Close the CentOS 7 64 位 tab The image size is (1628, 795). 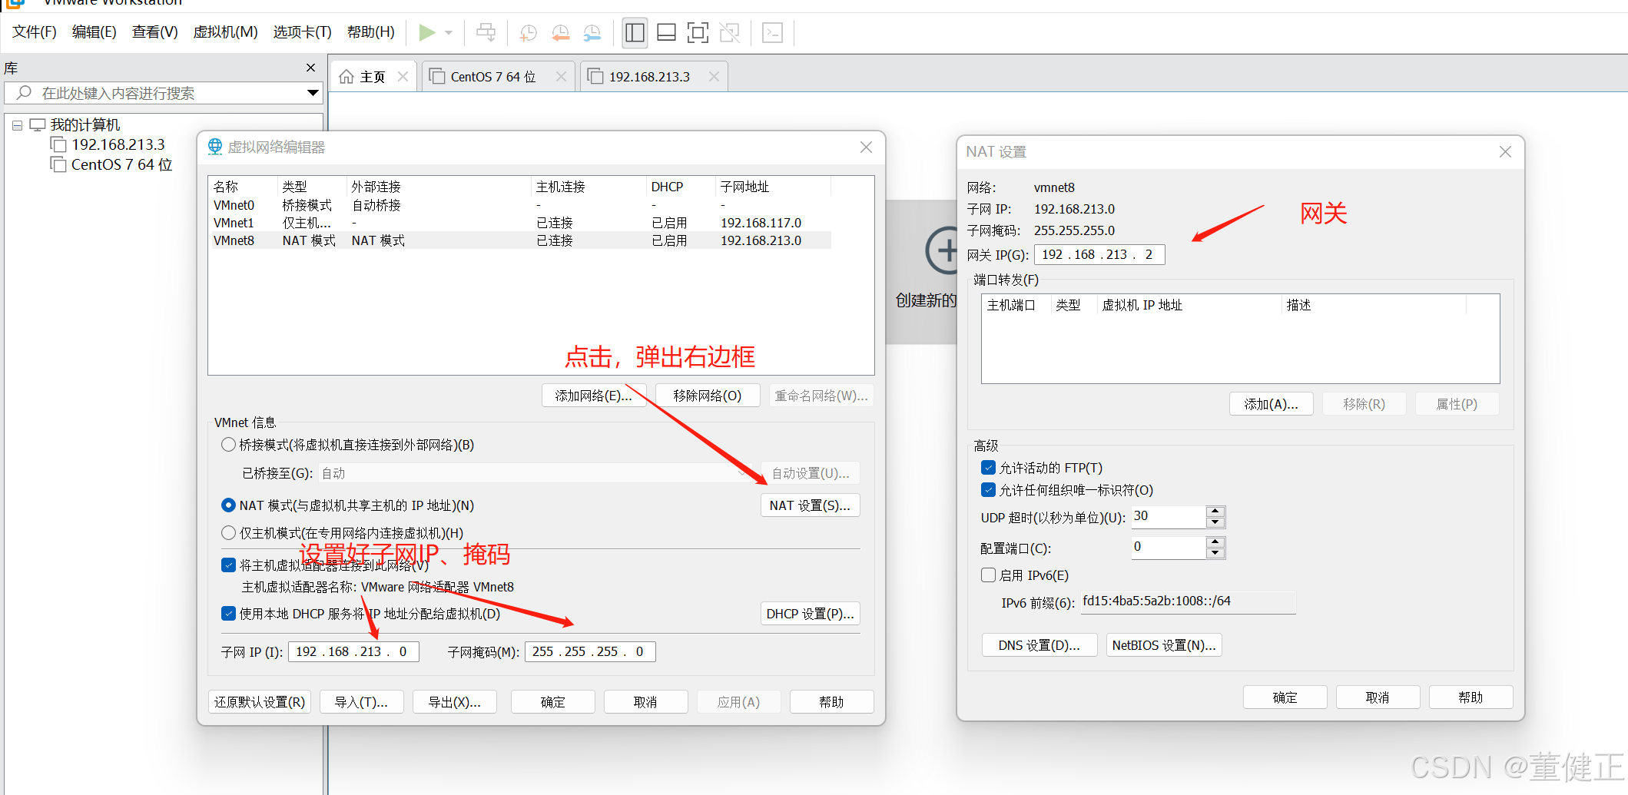coord(561,77)
